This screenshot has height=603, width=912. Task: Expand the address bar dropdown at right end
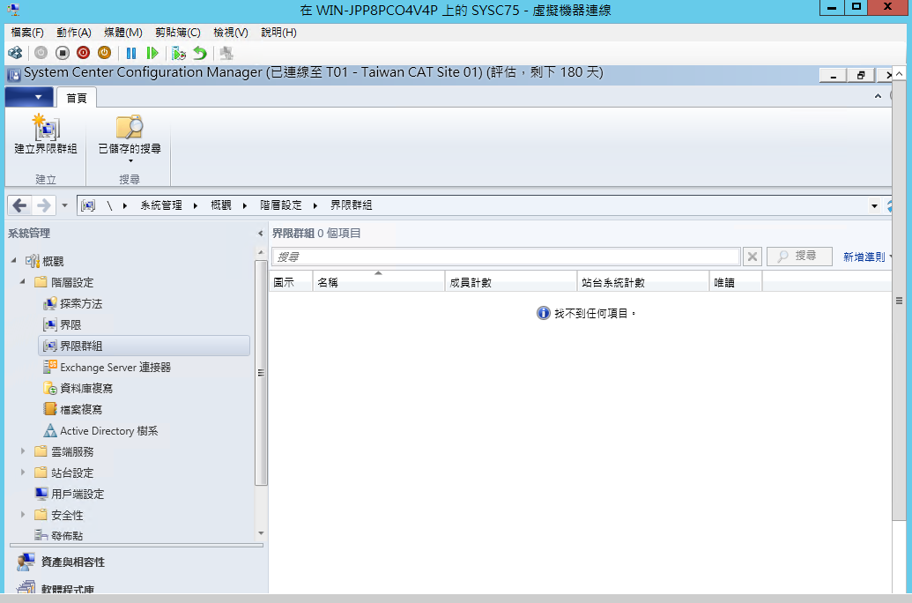click(874, 206)
